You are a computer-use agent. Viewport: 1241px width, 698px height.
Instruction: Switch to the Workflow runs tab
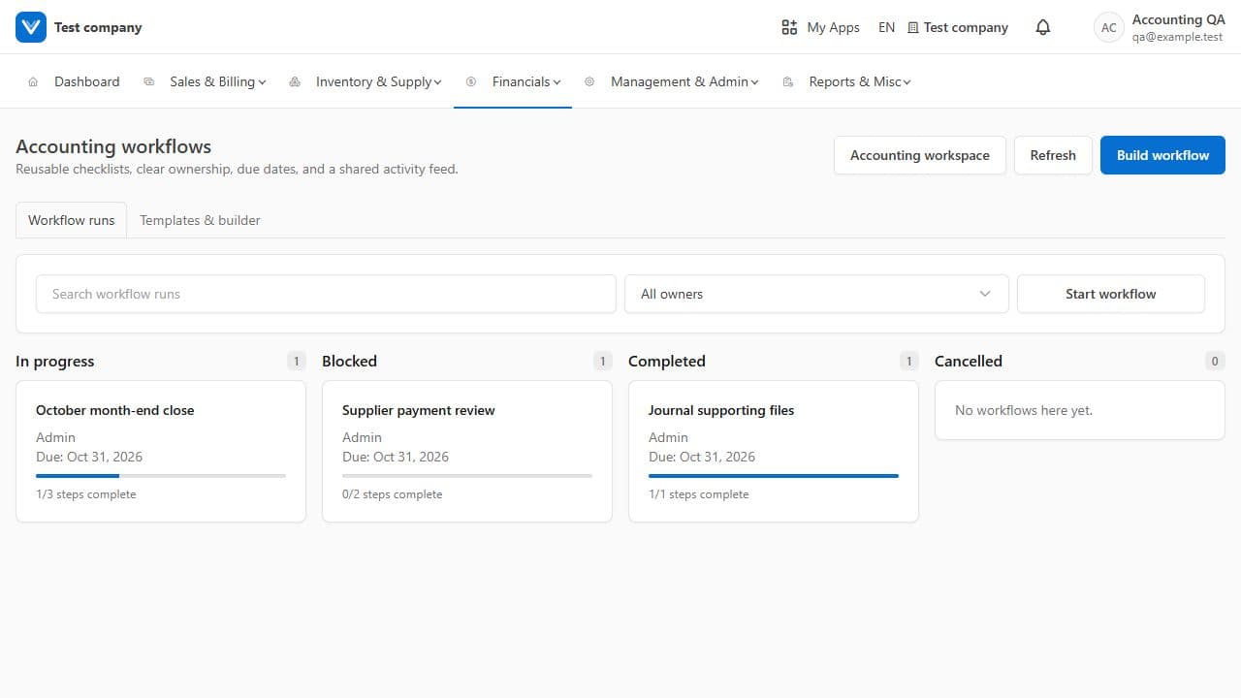pyautogui.click(x=72, y=220)
